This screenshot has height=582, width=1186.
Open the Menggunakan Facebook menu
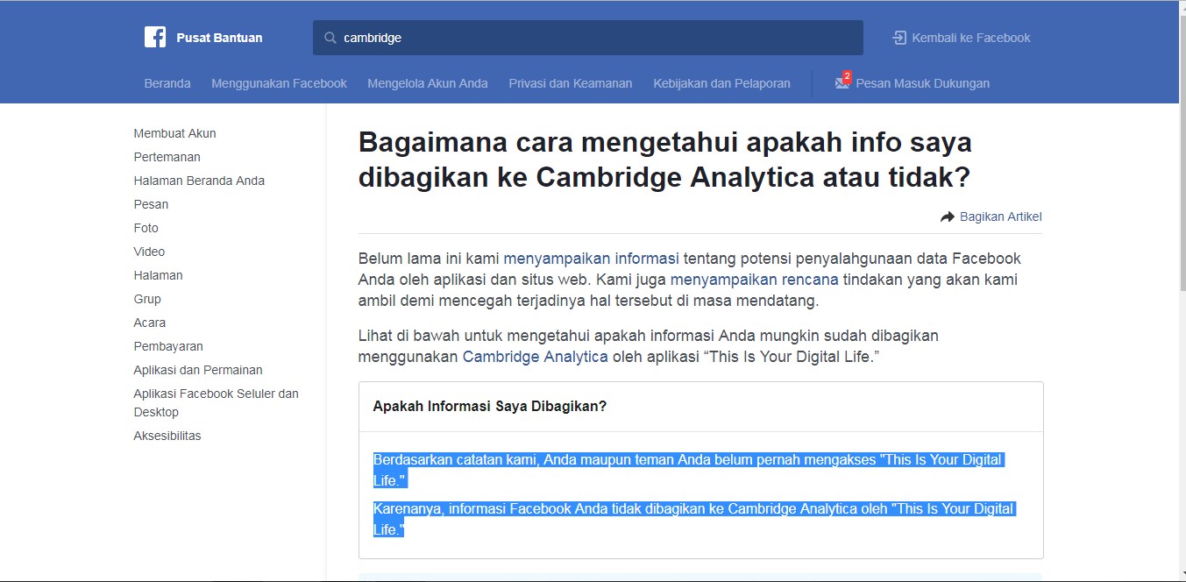[x=279, y=83]
